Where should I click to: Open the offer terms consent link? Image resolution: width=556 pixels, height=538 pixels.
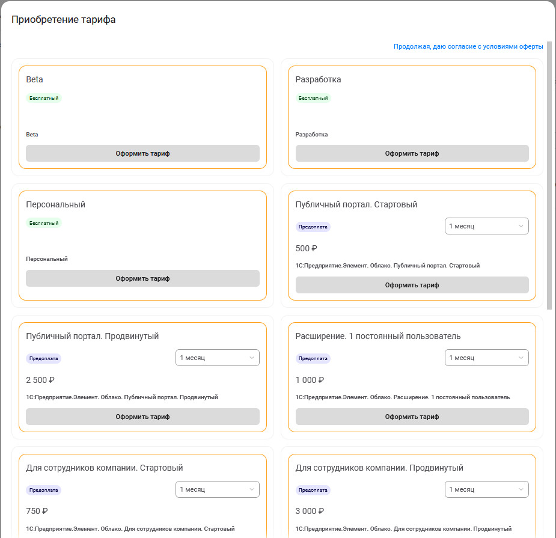click(x=468, y=46)
